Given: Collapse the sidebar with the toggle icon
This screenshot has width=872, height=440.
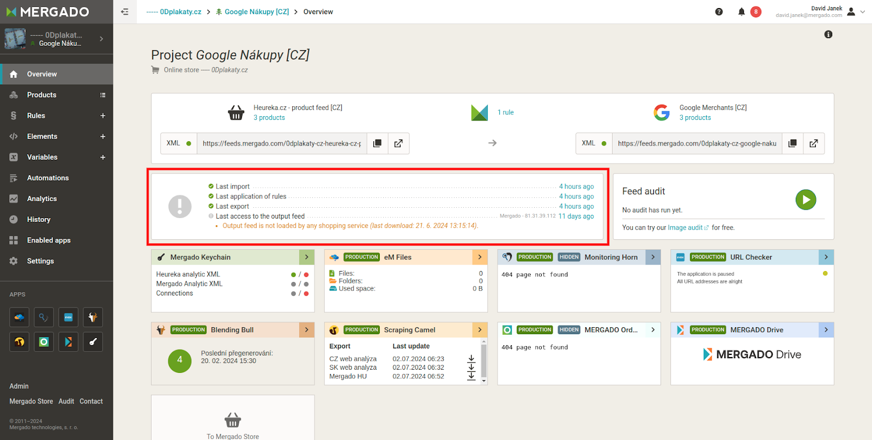Looking at the screenshot, I should tap(125, 11).
